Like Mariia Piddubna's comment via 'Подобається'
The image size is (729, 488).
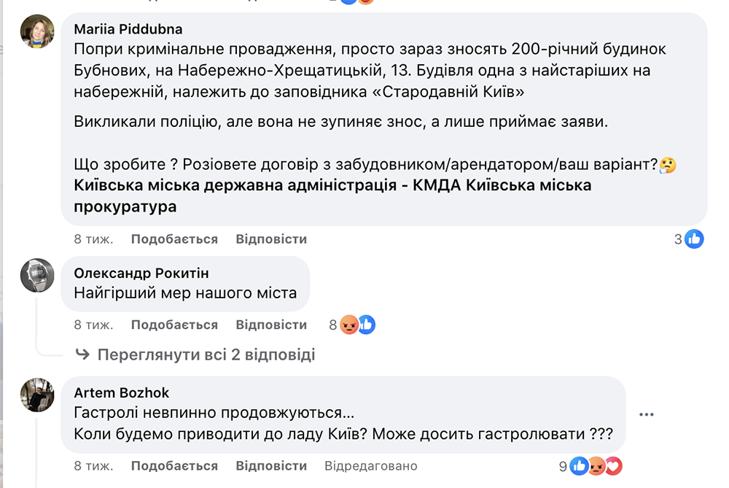[x=174, y=239]
